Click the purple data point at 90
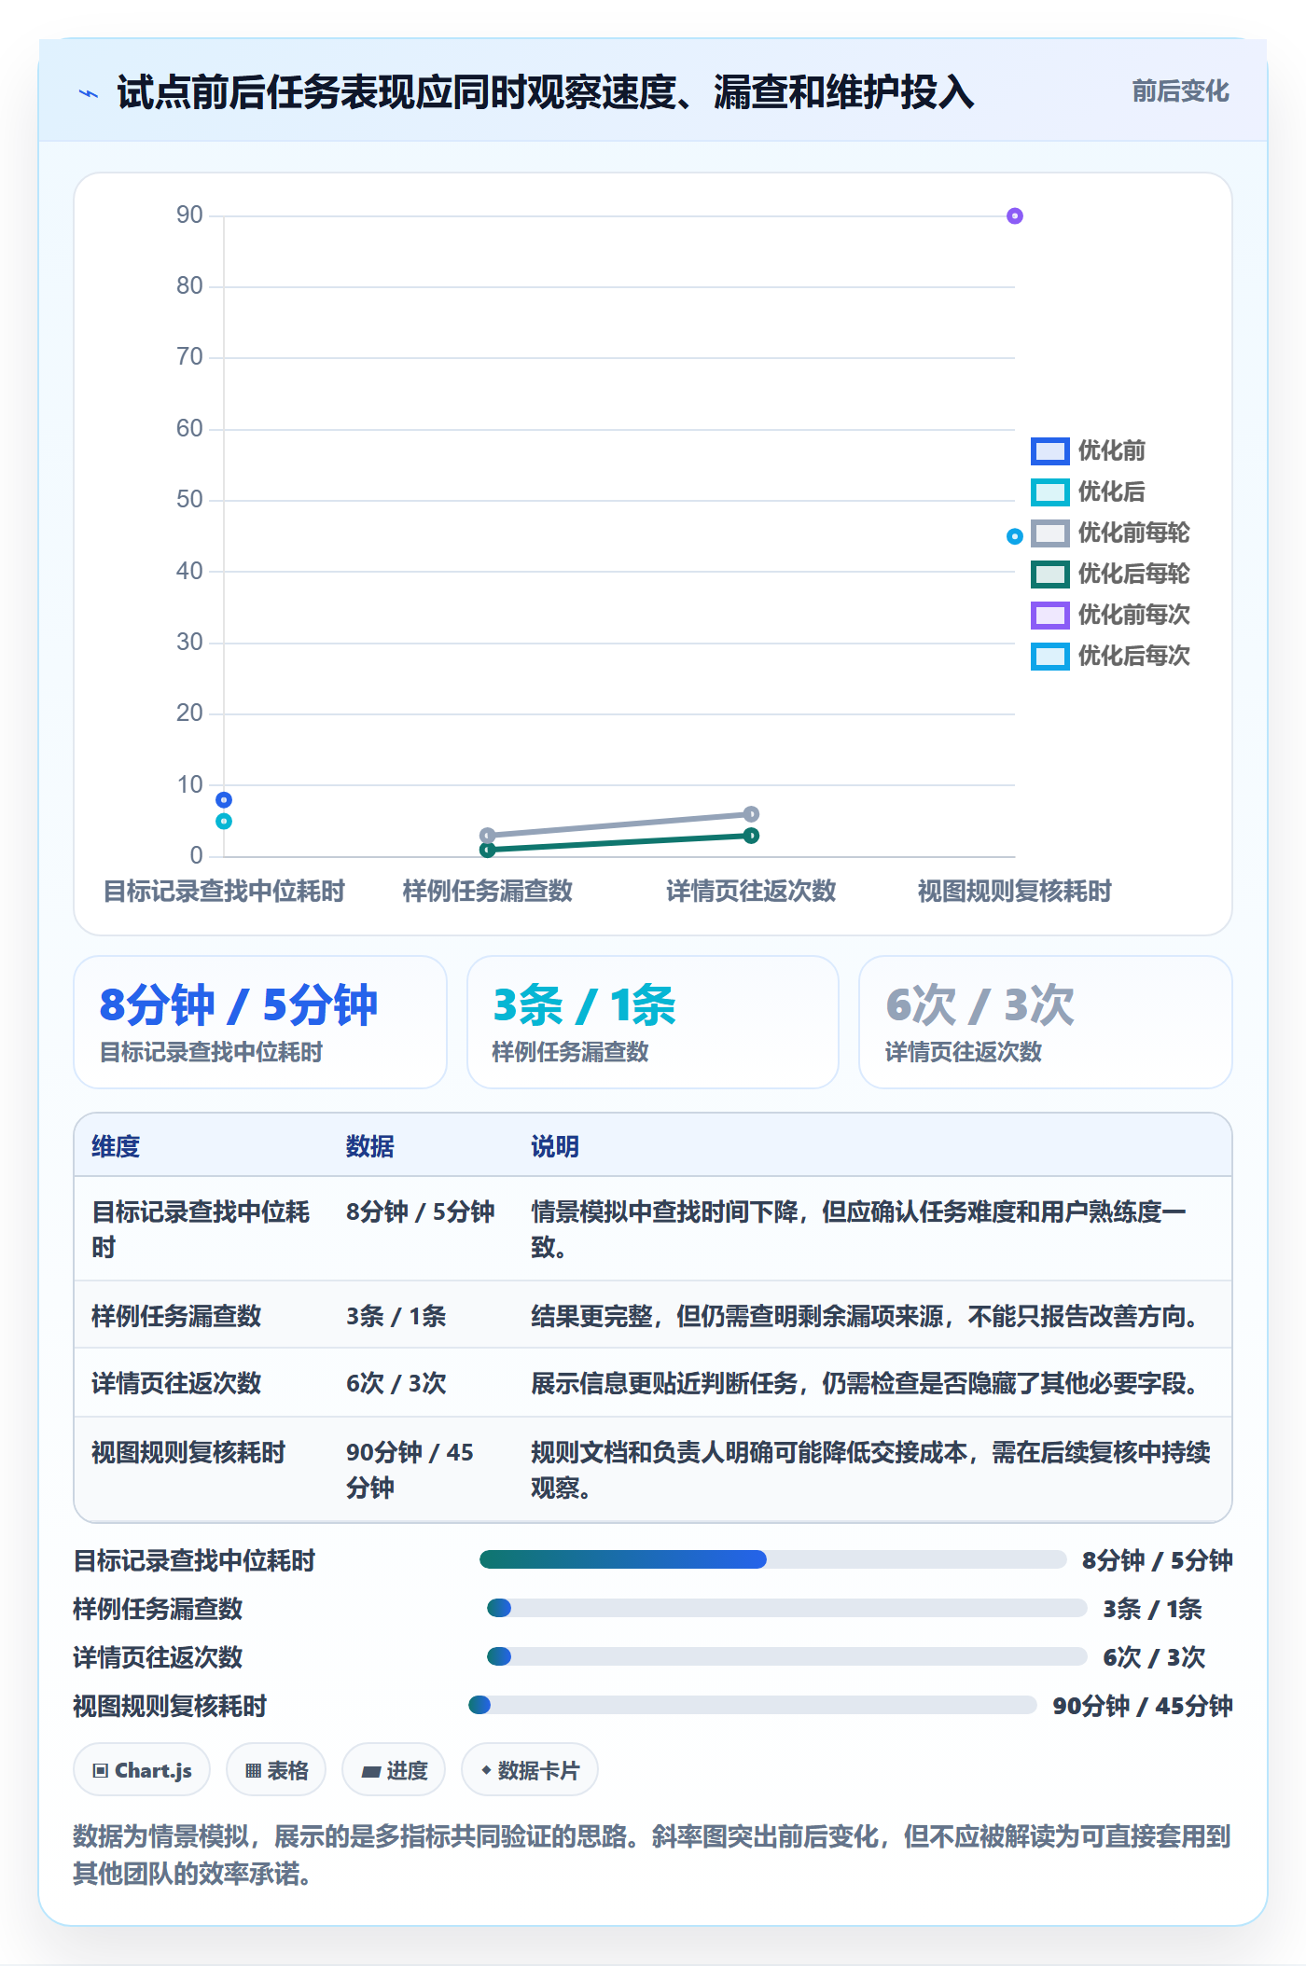Screen dimensions: 1306x1966 [1015, 216]
